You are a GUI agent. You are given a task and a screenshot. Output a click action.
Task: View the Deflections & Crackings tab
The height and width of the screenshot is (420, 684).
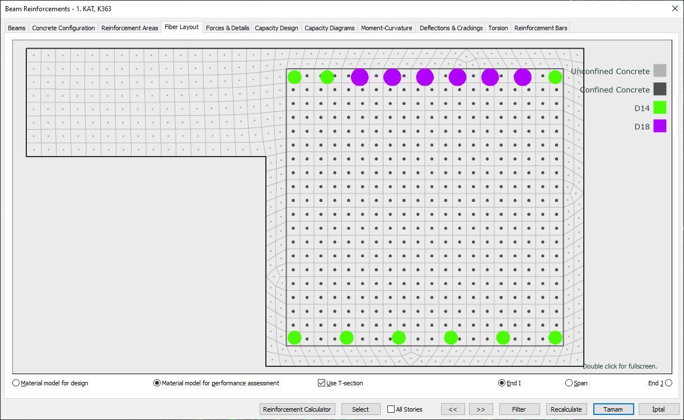[451, 27]
